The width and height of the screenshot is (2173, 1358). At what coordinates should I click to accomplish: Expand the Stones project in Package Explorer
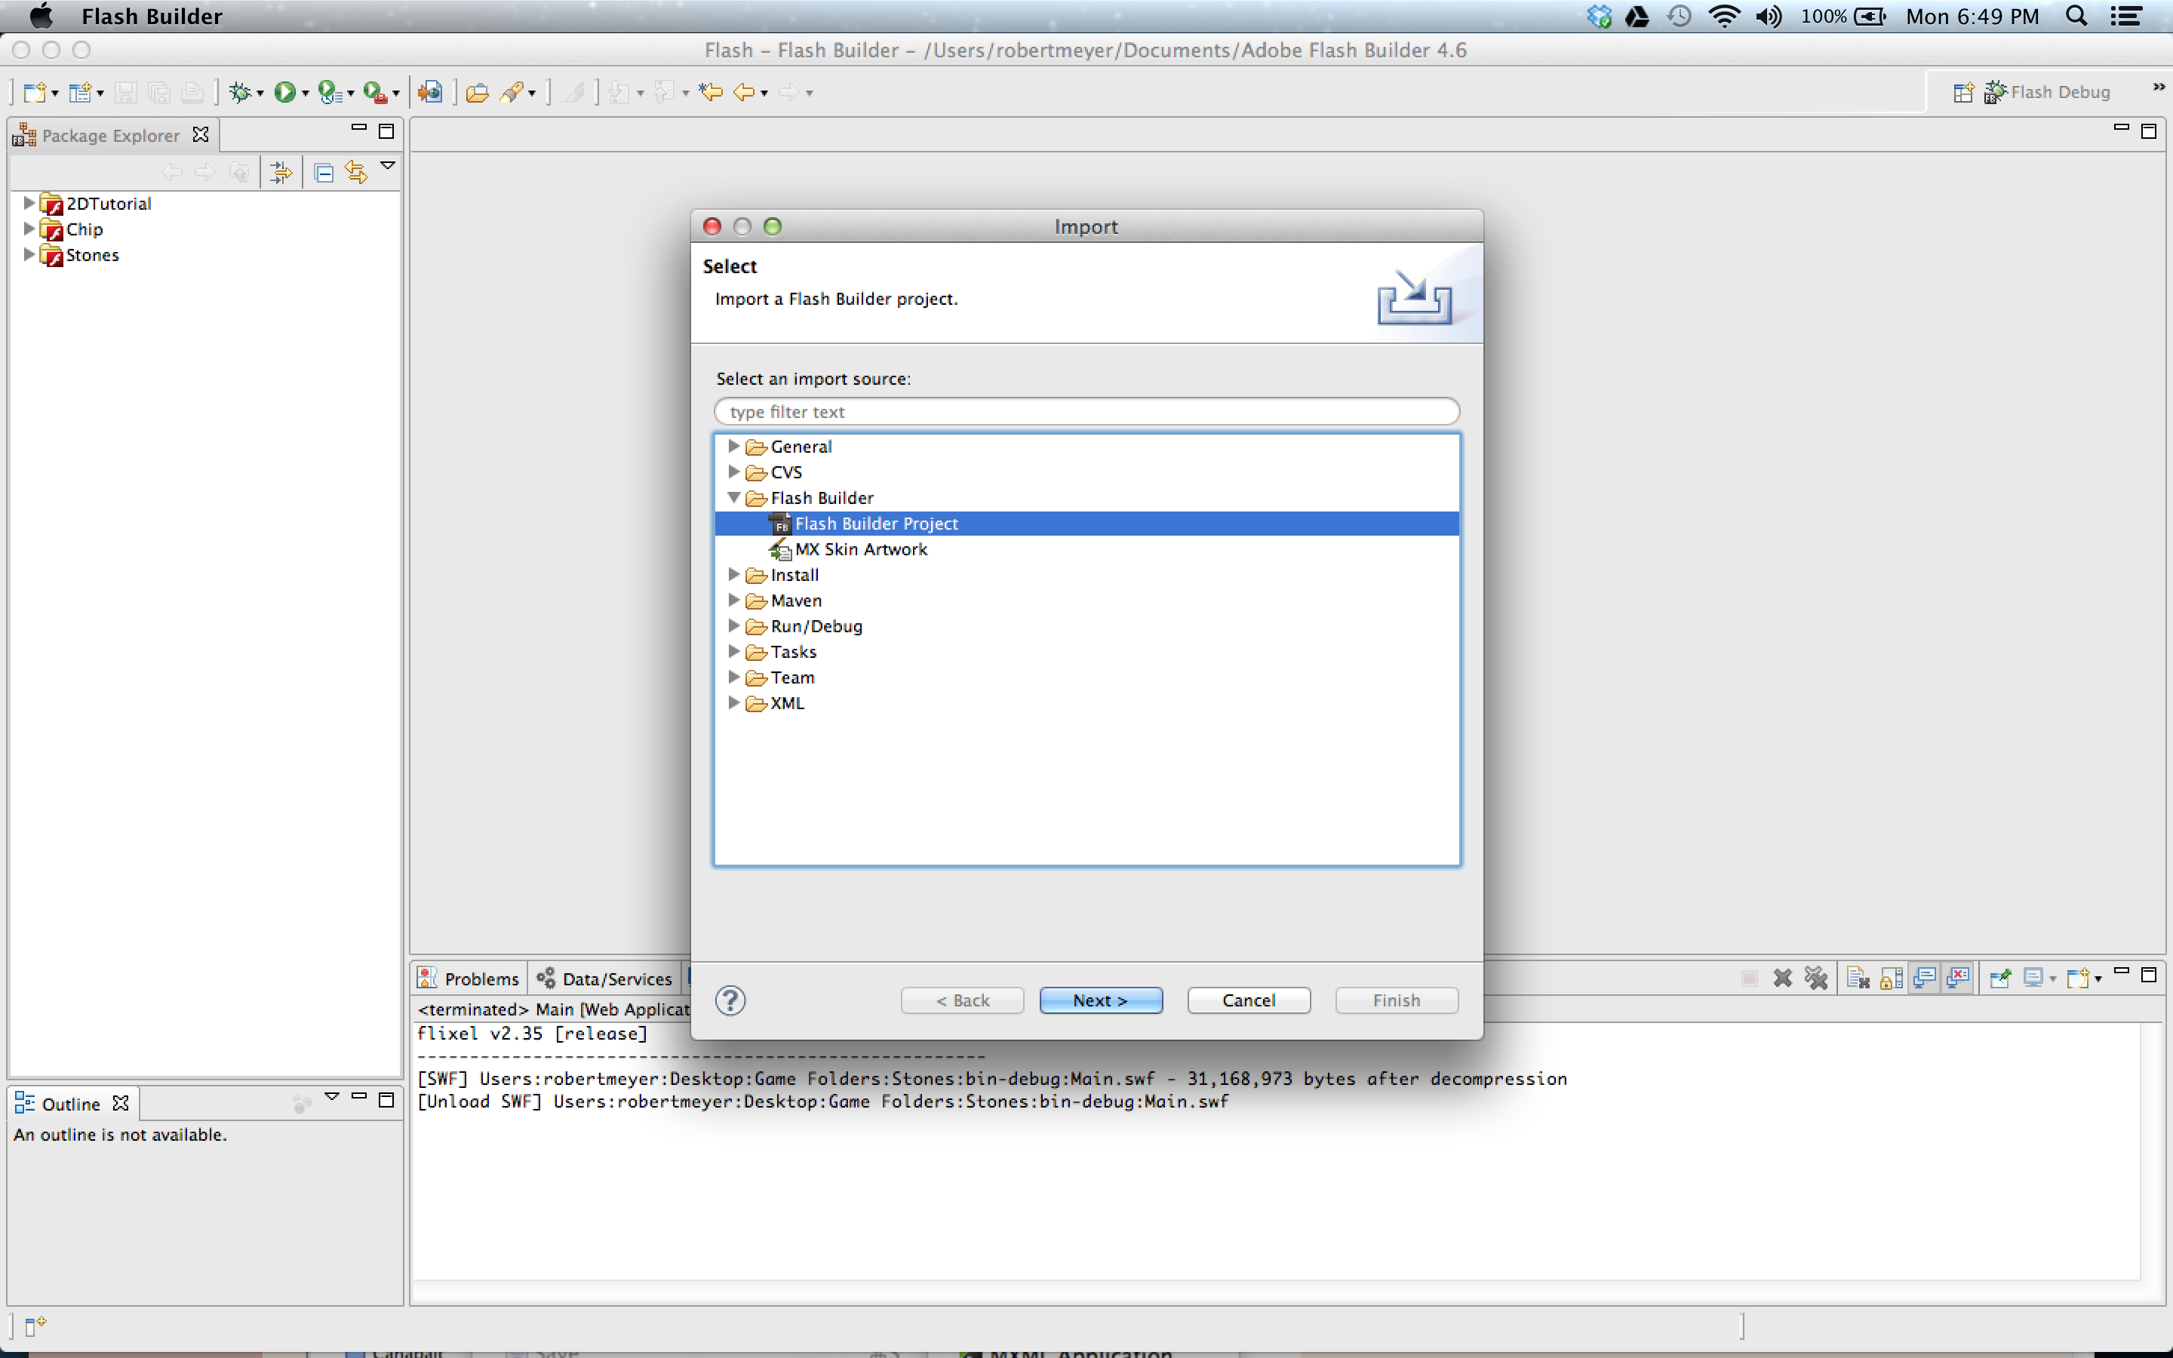click(x=29, y=255)
